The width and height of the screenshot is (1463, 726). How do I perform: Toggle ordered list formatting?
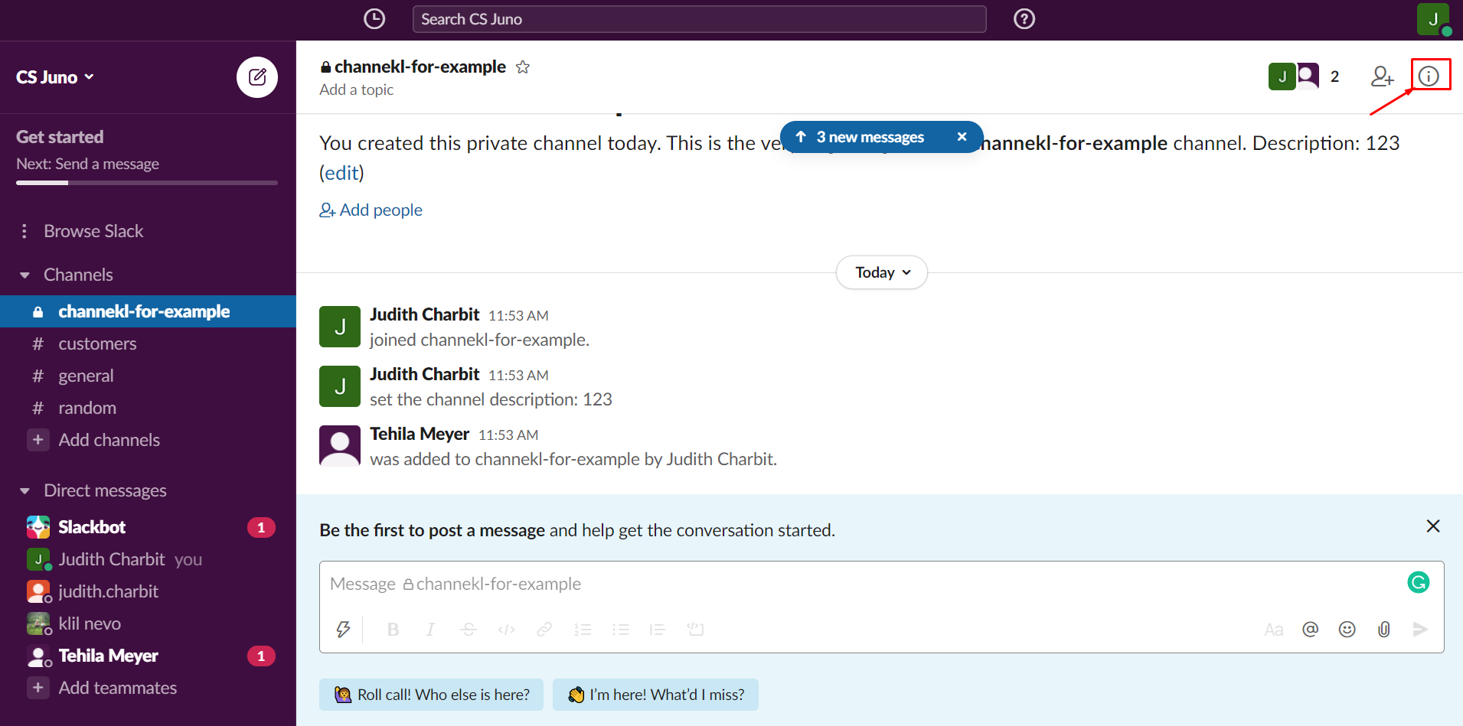coord(583,629)
